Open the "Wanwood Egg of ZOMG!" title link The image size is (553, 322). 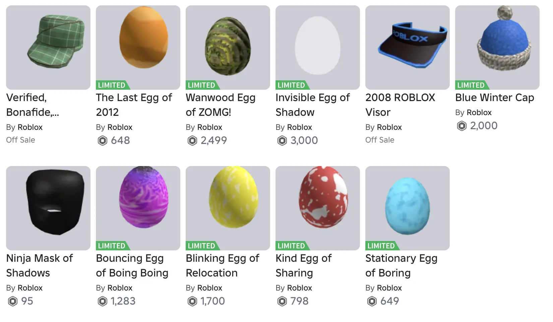221,105
